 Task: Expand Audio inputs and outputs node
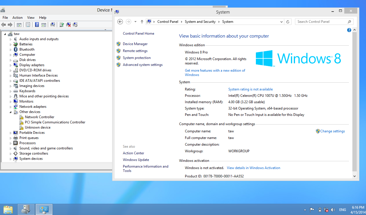pyautogui.click(x=11, y=39)
